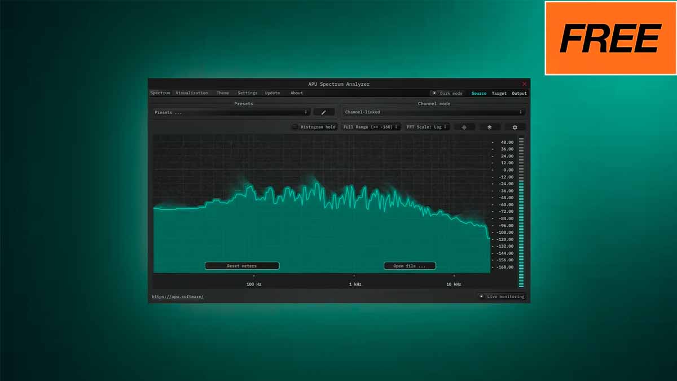
Task: Toggle Dark mode switch
Action: click(434, 93)
